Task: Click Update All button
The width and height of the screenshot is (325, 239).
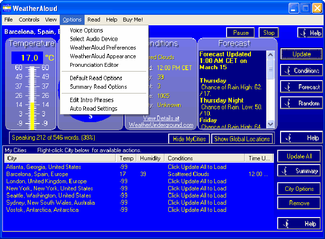Action: point(299,156)
